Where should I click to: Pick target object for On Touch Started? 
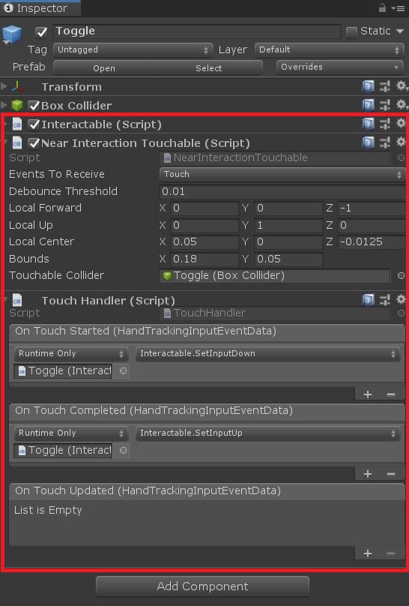click(123, 371)
